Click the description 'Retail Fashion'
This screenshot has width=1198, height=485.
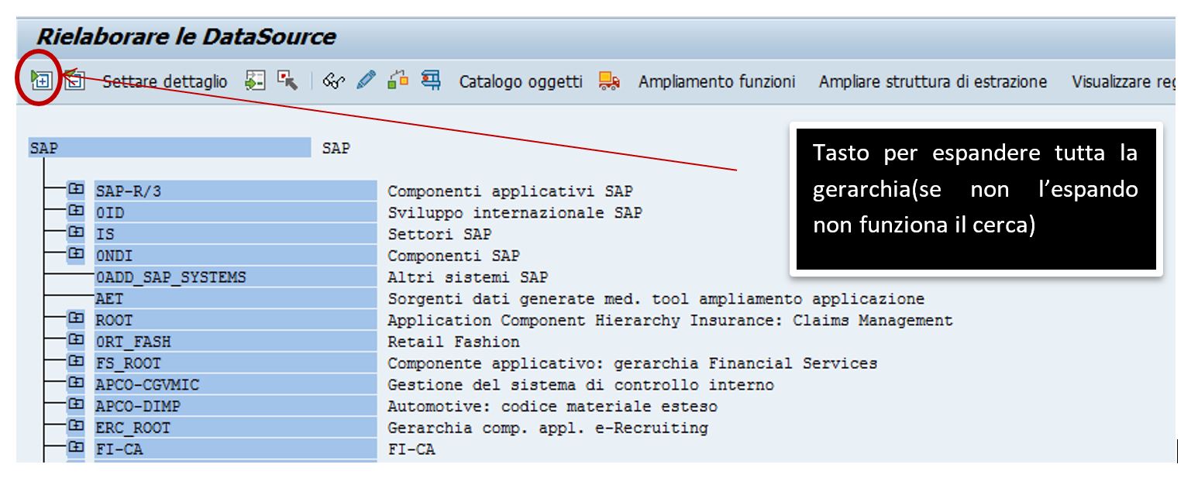[453, 342]
